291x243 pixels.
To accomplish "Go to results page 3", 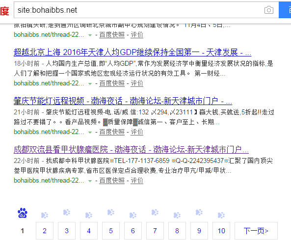I will (x=67, y=231).
